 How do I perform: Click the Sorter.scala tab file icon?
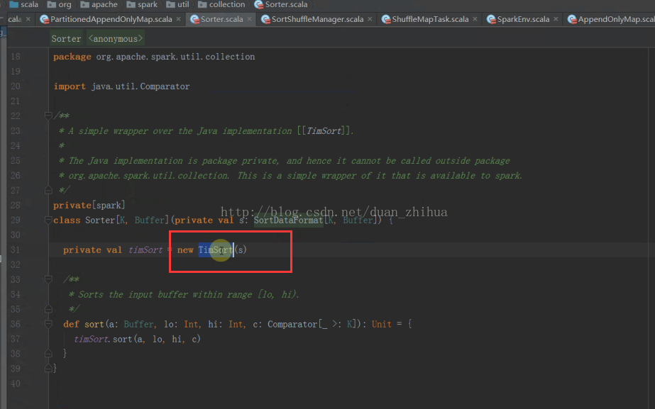tap(194, 19)
